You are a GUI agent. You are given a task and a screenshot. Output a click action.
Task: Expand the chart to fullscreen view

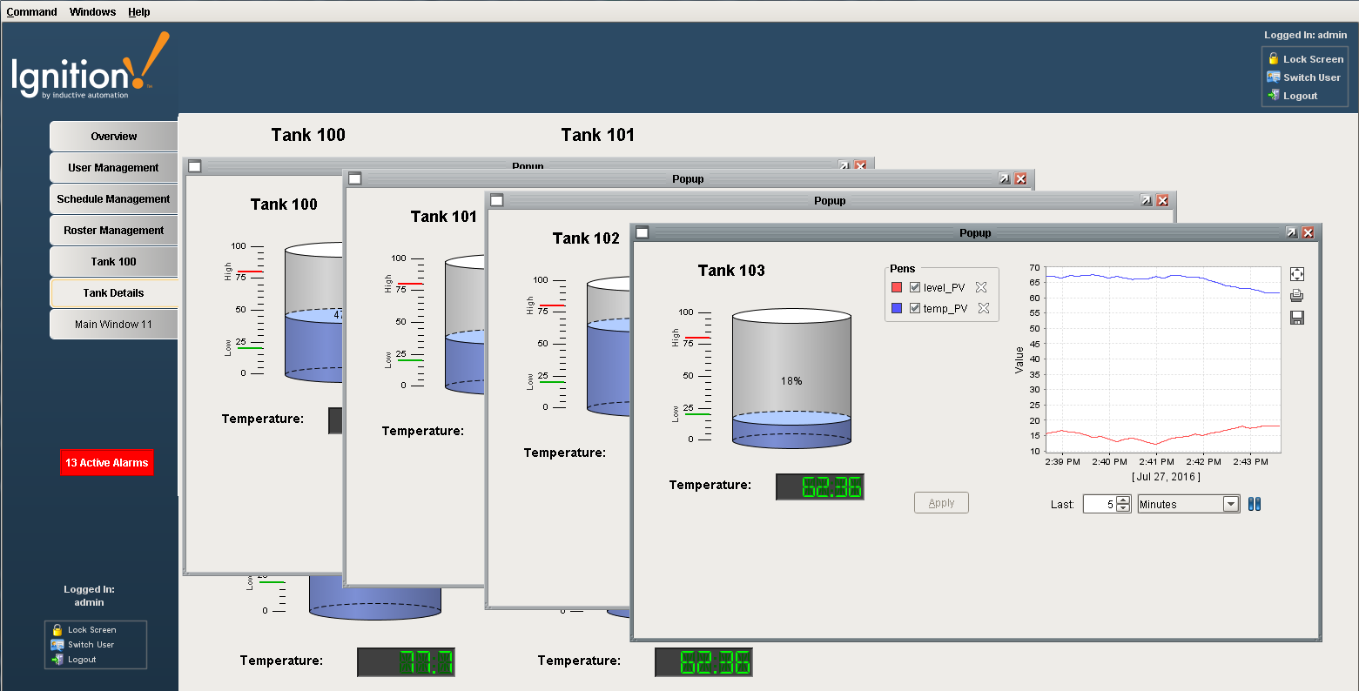pos(1296,273)
